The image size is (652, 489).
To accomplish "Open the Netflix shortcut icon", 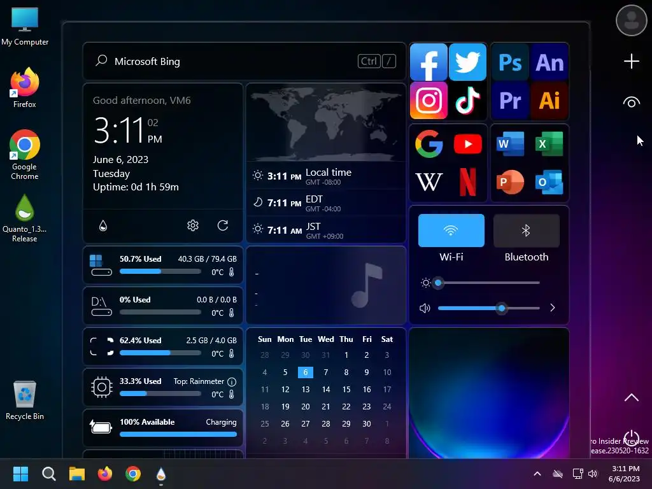I will pos(468,181).
